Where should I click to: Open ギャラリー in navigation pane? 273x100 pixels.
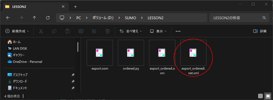click(x=16, y=55)
